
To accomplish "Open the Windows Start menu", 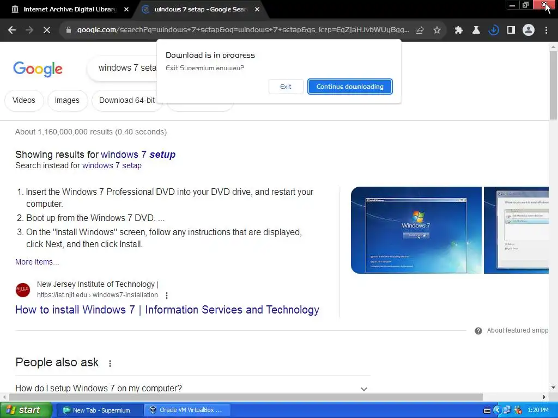I will pos(26,410).
